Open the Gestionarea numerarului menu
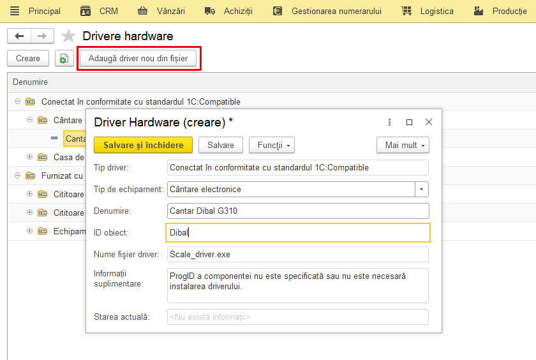Viewport: 536px width, 360px height. coord(336,11)
